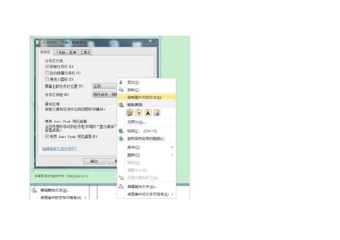Click the 确定 button in the dialog
340x240 pixels.
tap(94, 161)
